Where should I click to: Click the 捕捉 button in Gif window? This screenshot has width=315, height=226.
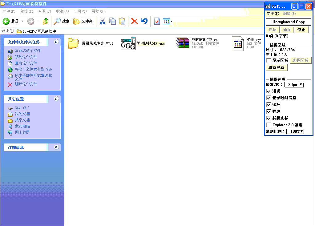[287, 30]
